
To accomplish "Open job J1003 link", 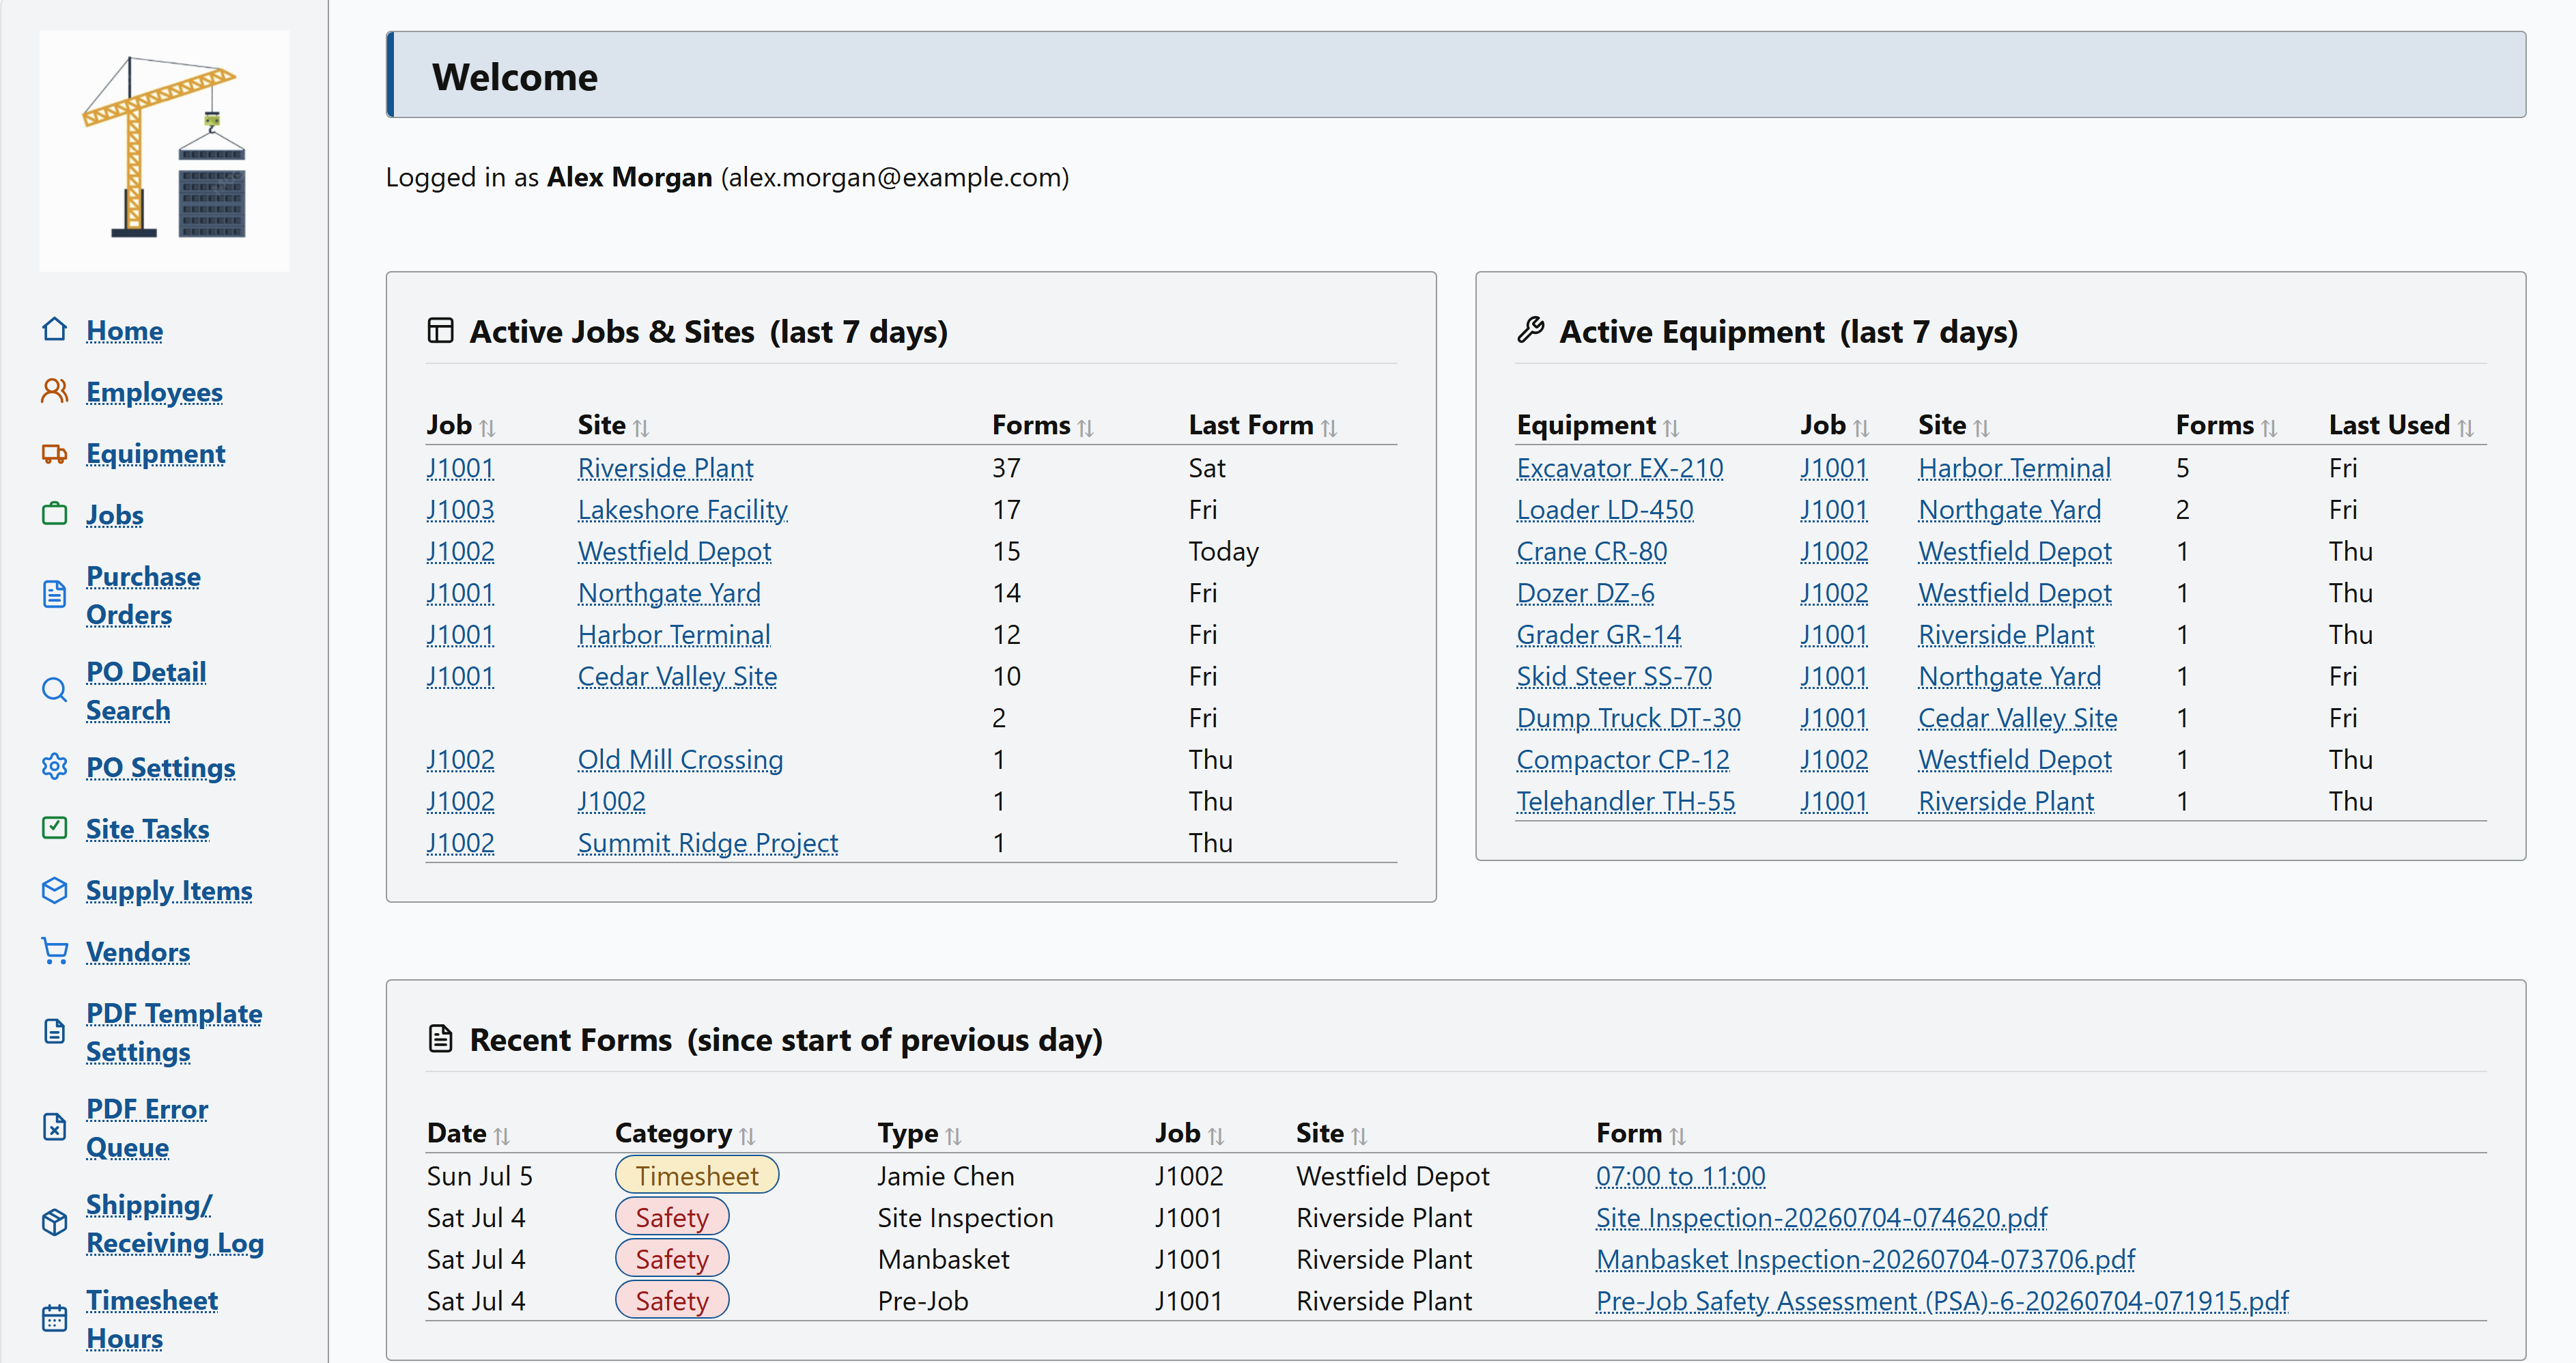I will [460, 510].
